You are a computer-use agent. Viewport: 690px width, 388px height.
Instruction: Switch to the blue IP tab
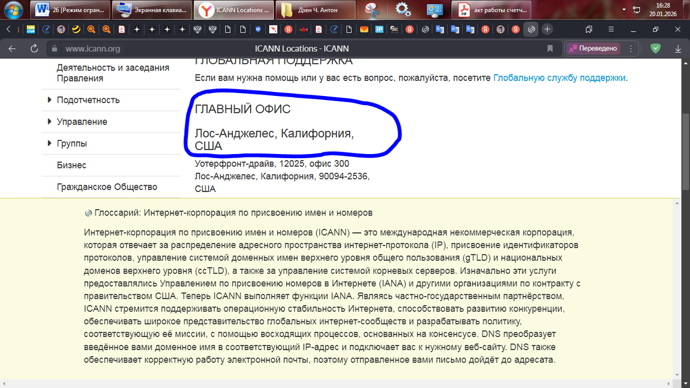pyautogui.click(x=379, y=29)
